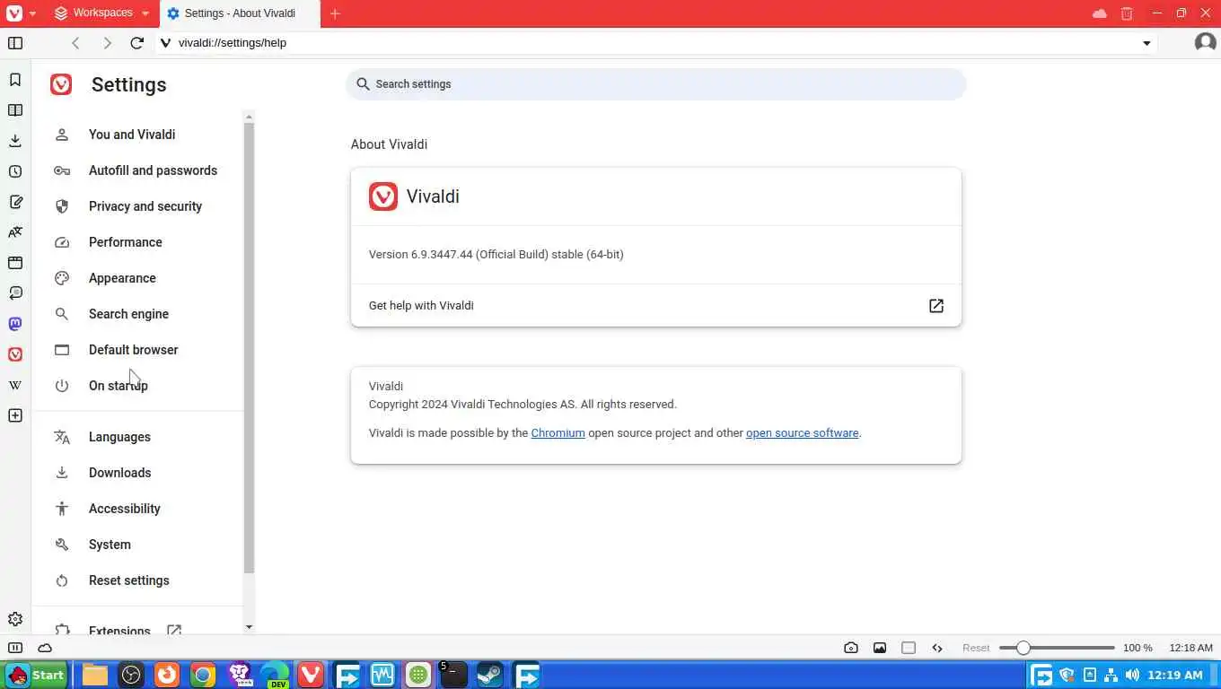Launch Google Chrome from taskbar

point(203,675)
